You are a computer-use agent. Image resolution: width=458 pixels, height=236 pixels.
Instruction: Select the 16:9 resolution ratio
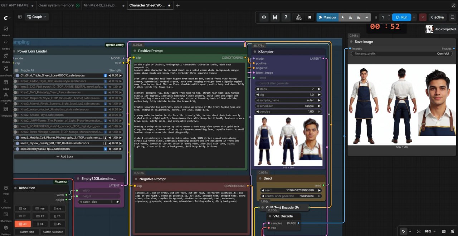point(40,208)
